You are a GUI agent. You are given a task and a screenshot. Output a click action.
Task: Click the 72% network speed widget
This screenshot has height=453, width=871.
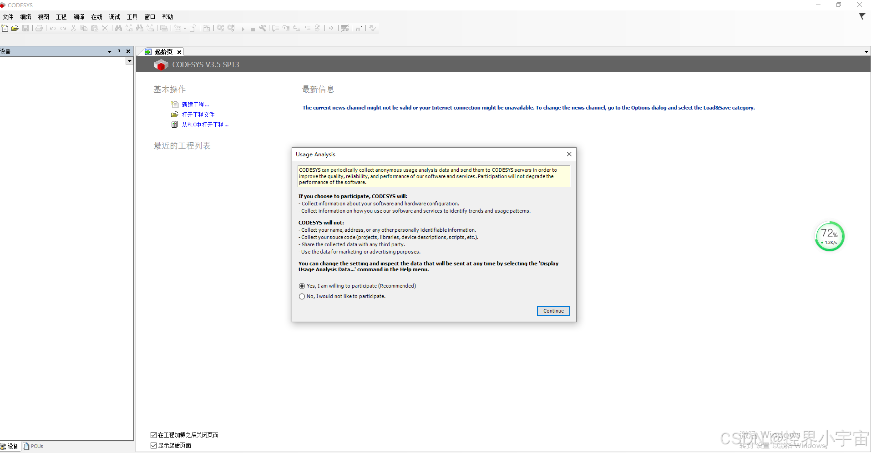click(830, 236)
